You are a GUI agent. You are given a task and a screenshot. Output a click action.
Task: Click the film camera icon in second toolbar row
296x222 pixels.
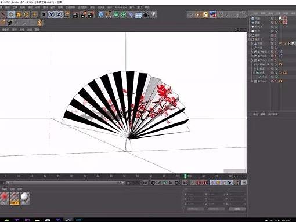pyautogui.click(x=10, y=23)
